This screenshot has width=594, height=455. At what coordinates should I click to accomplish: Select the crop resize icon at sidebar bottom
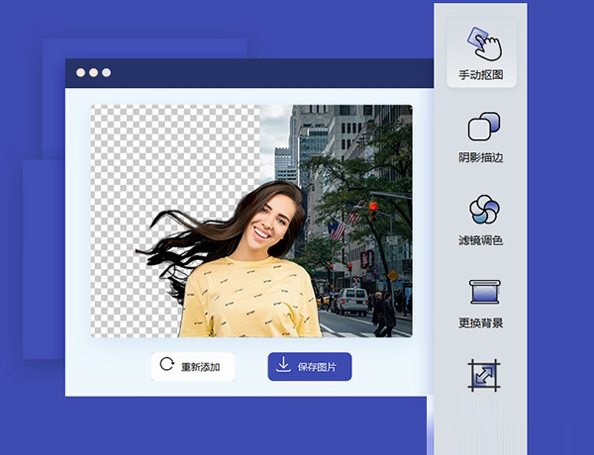(484, 375)
